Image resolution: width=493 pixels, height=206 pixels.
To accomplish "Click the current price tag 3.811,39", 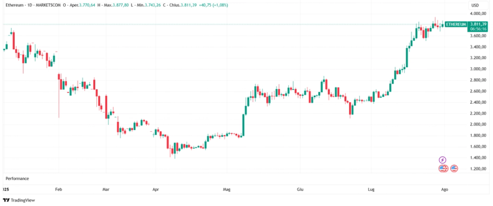I will [478, 24].
